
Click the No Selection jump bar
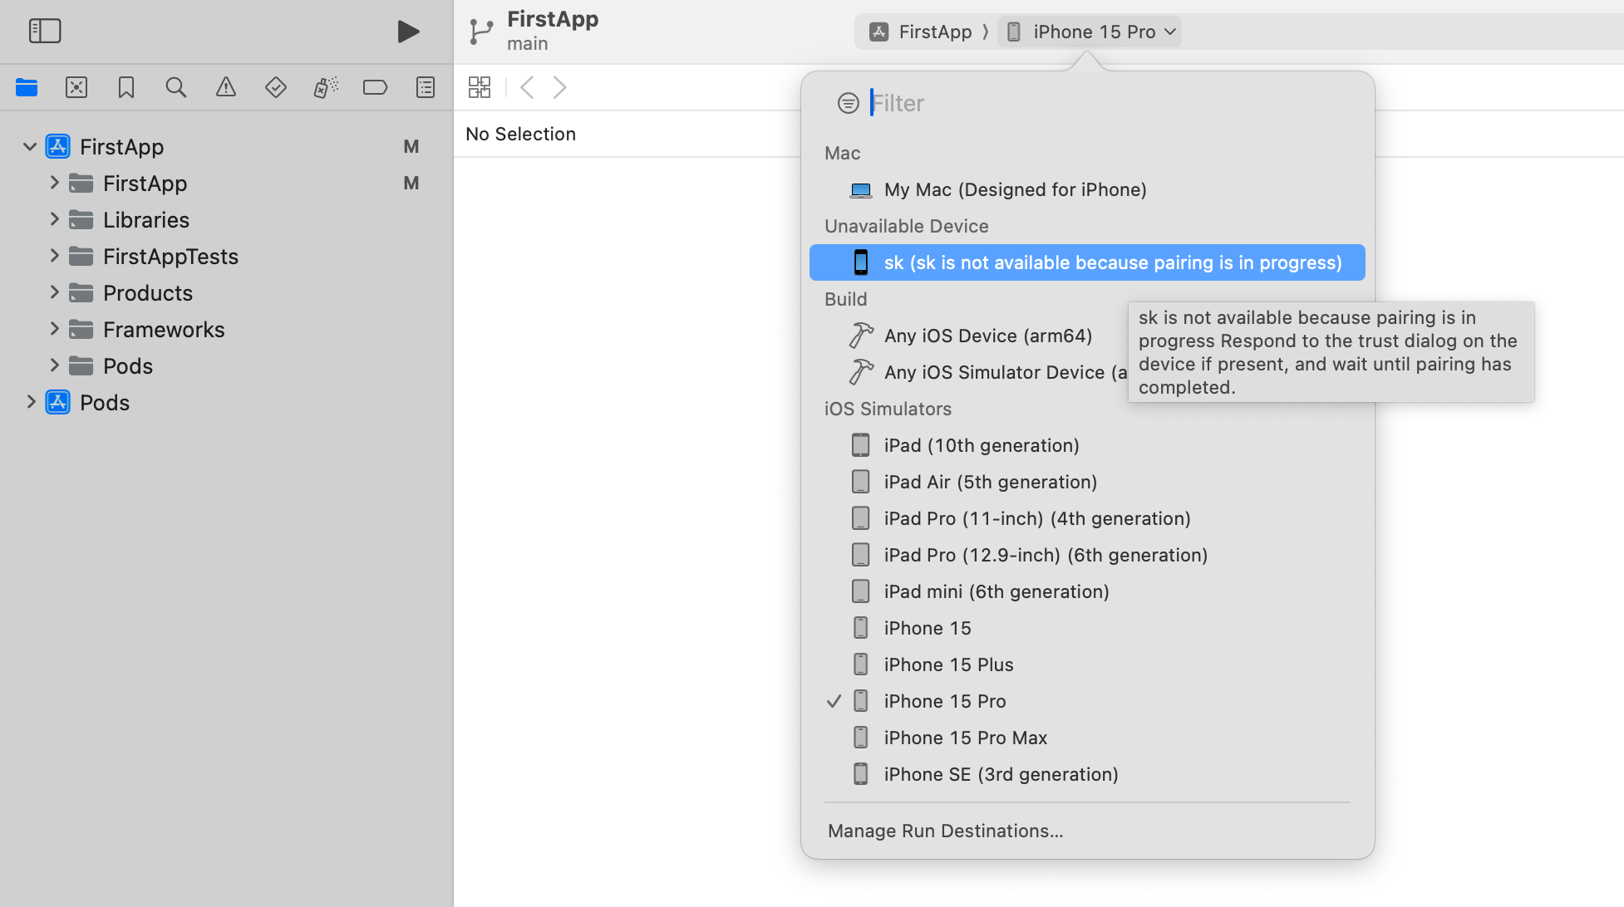pos(520,134)
